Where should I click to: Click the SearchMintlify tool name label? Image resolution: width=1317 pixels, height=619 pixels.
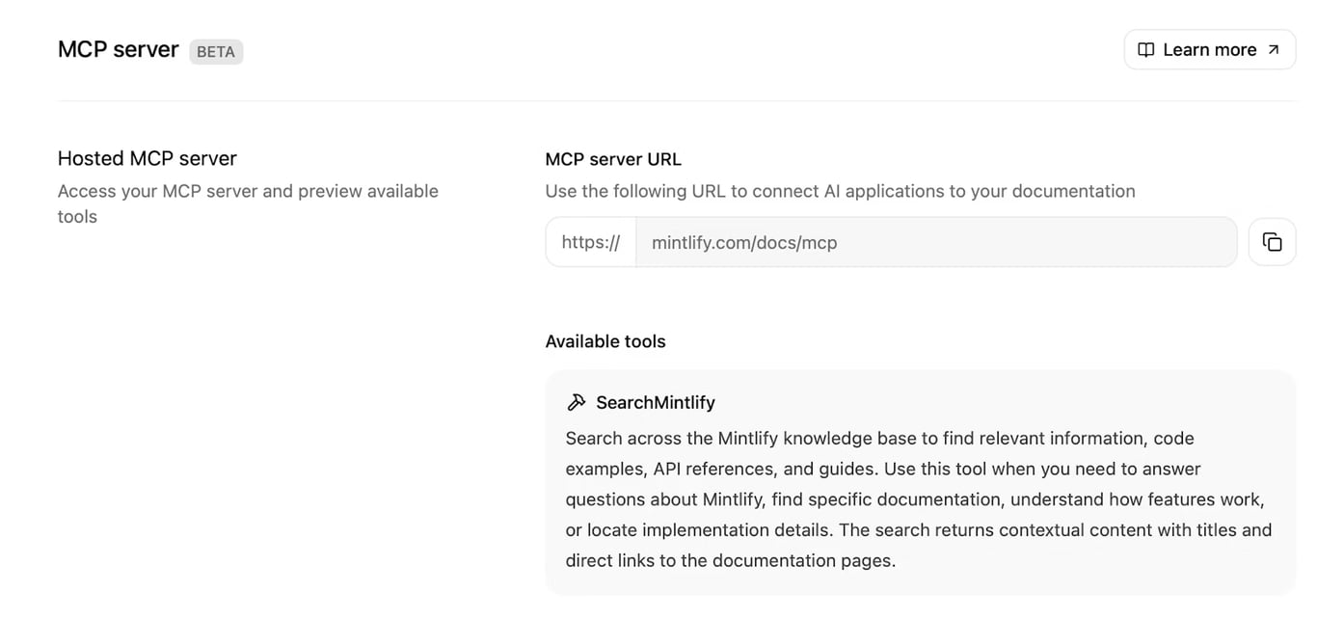[655, 402]
